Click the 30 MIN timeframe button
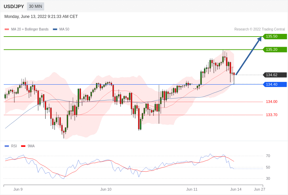The image size is (288, 195). [x=36, y=6]
